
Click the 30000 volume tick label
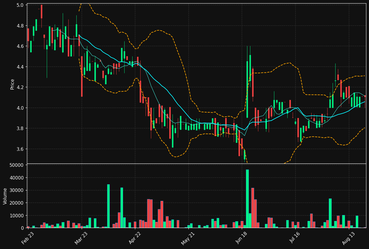(17, 190)
